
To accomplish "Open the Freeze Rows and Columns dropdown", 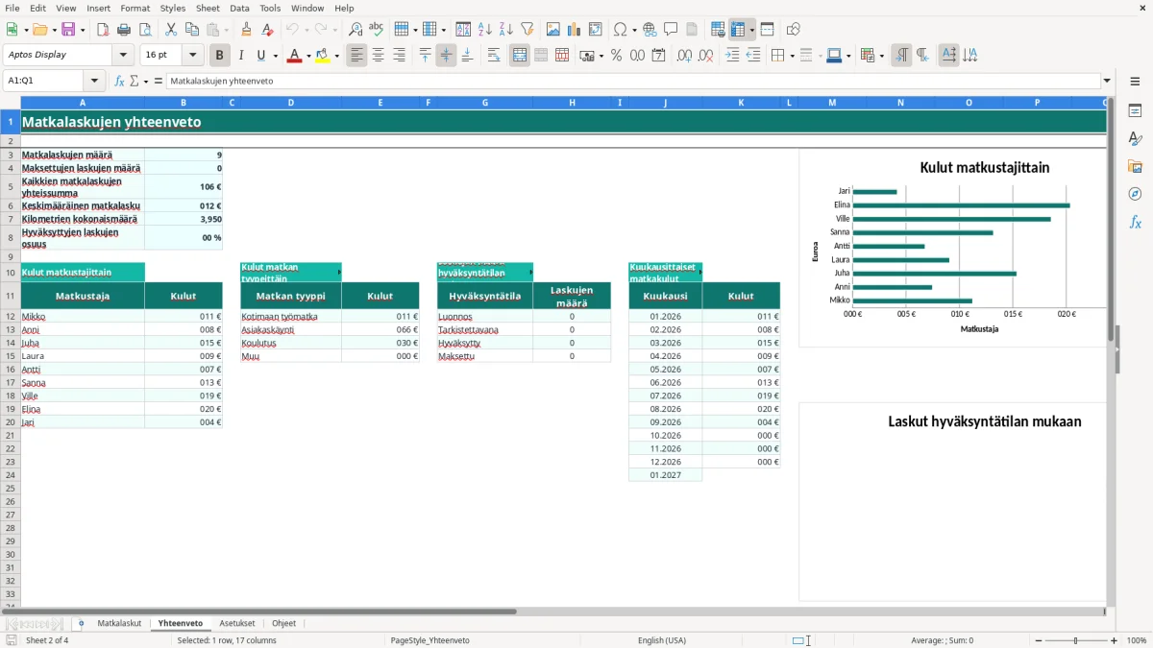I will (752, 31).
